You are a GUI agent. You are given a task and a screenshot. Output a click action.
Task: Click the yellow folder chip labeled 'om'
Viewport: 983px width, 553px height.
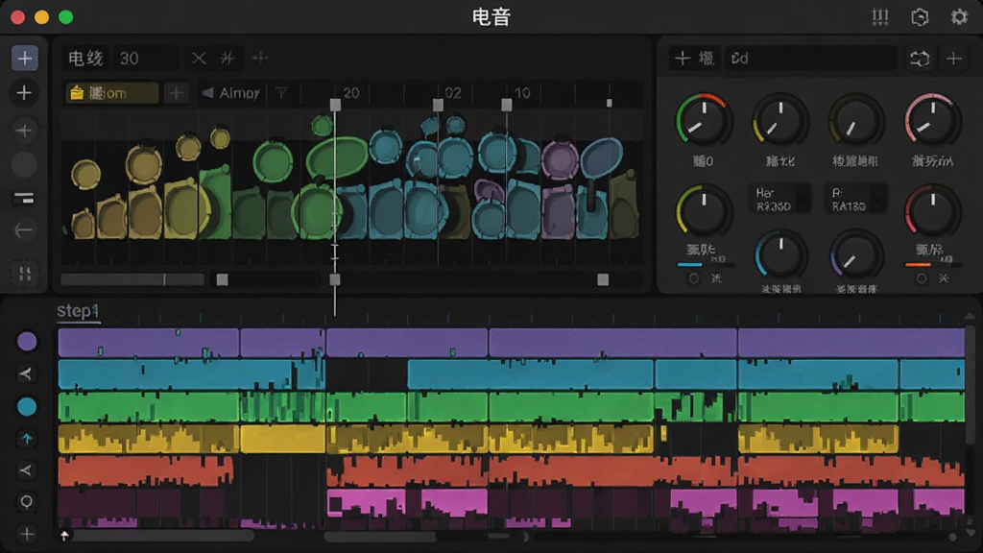pos(111,93)
